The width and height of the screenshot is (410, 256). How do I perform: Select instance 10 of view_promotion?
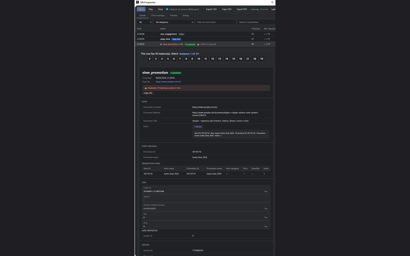pos(199,59)
